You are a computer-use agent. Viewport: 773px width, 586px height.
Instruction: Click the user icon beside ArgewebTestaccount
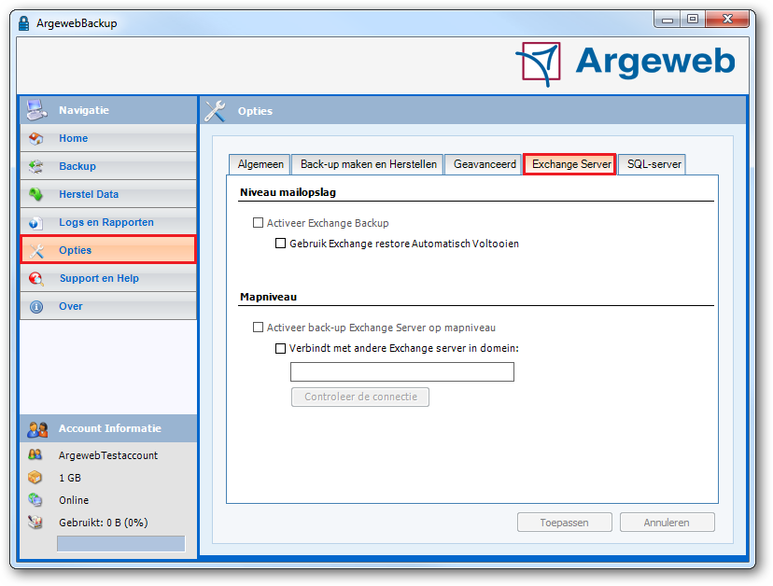coord(35,454)
